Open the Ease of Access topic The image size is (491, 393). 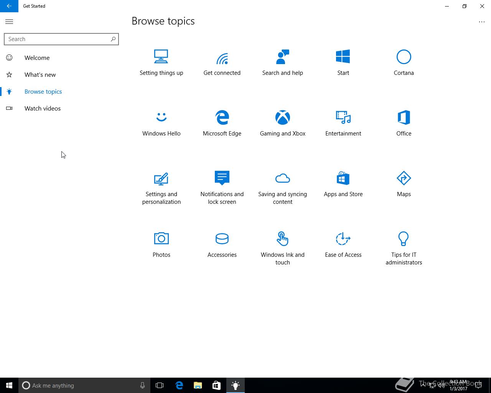click(x=343, y=245)
